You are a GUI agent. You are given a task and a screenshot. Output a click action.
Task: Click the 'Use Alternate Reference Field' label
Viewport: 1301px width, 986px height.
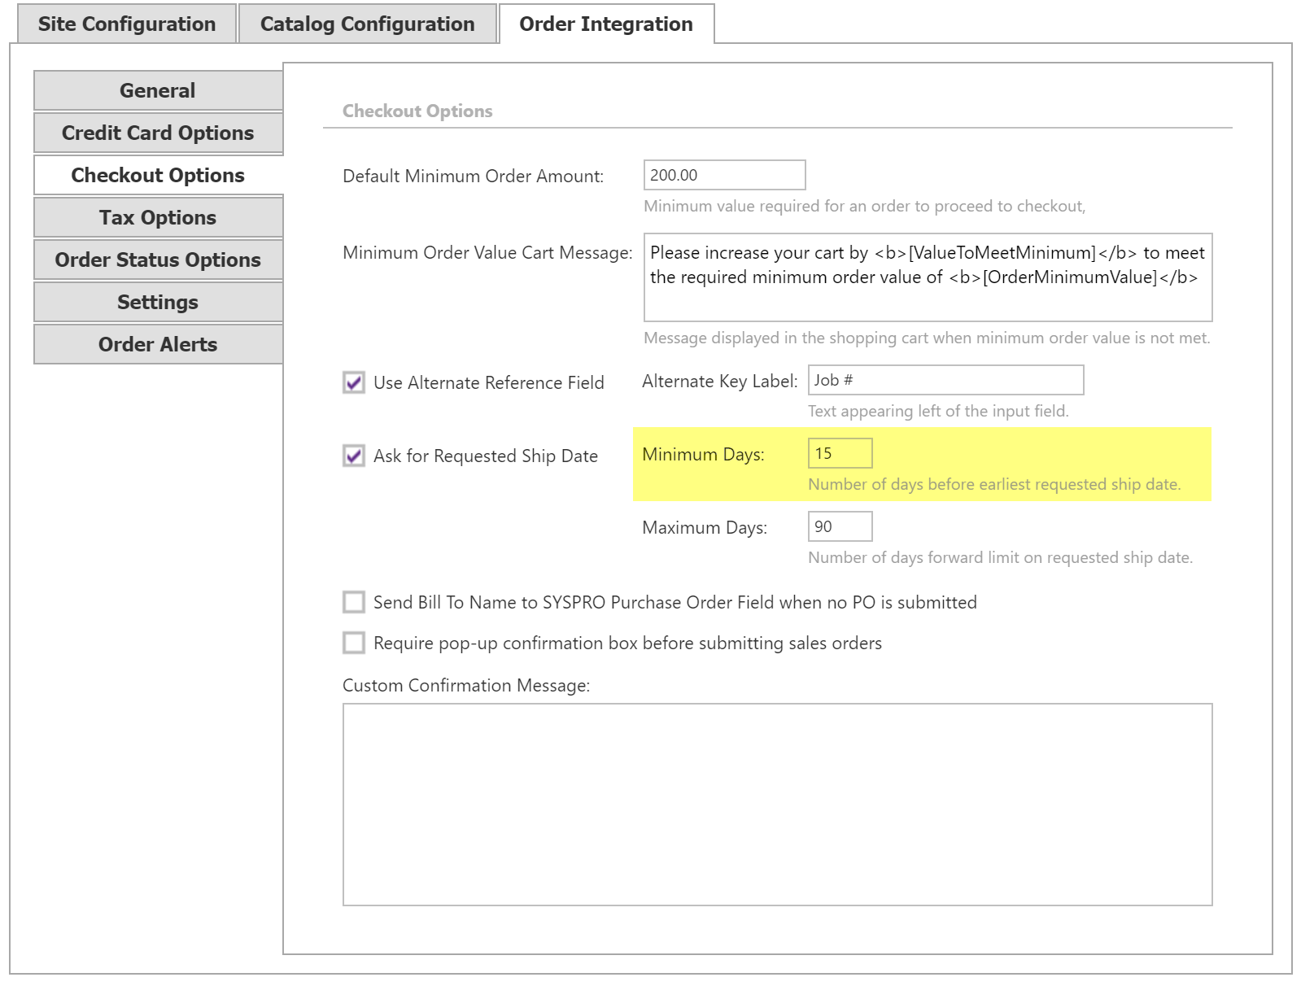(x=488, y=383)
